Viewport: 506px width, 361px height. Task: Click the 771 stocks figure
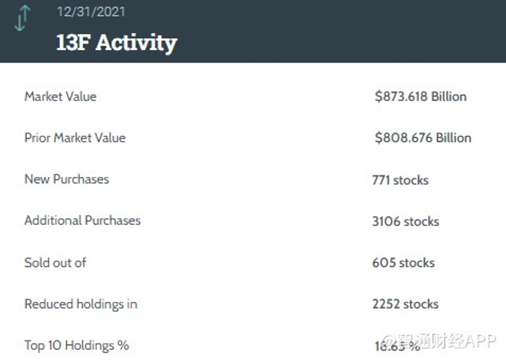pos(400,180)
